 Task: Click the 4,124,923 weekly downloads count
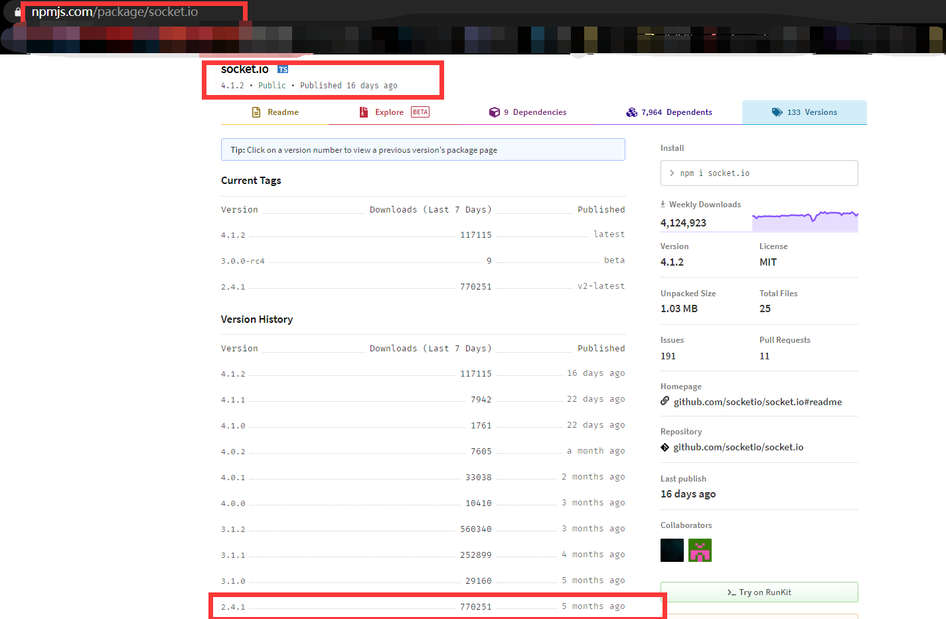pos(683,223)
